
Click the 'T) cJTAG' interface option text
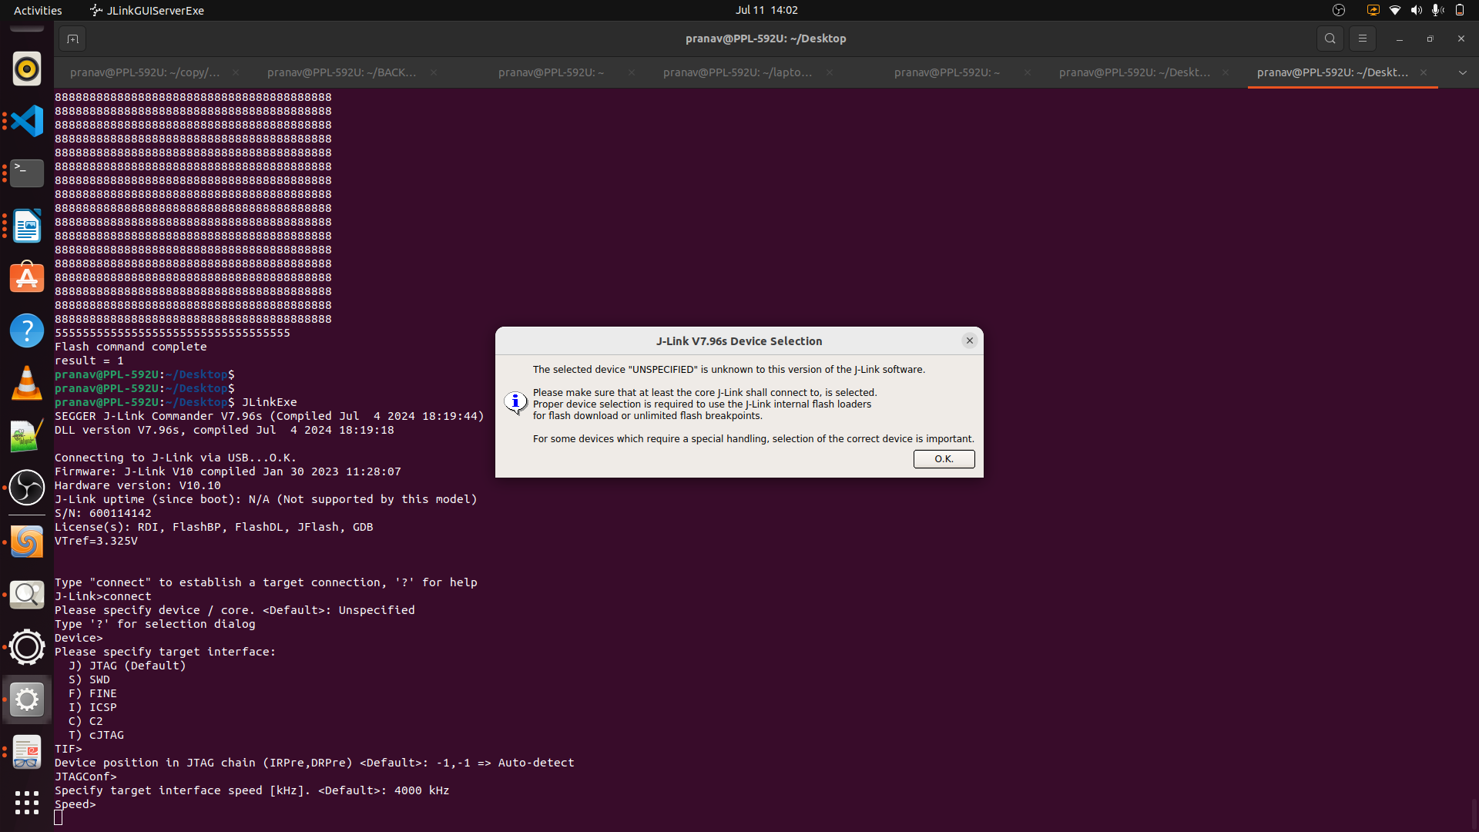click(96, 735)
